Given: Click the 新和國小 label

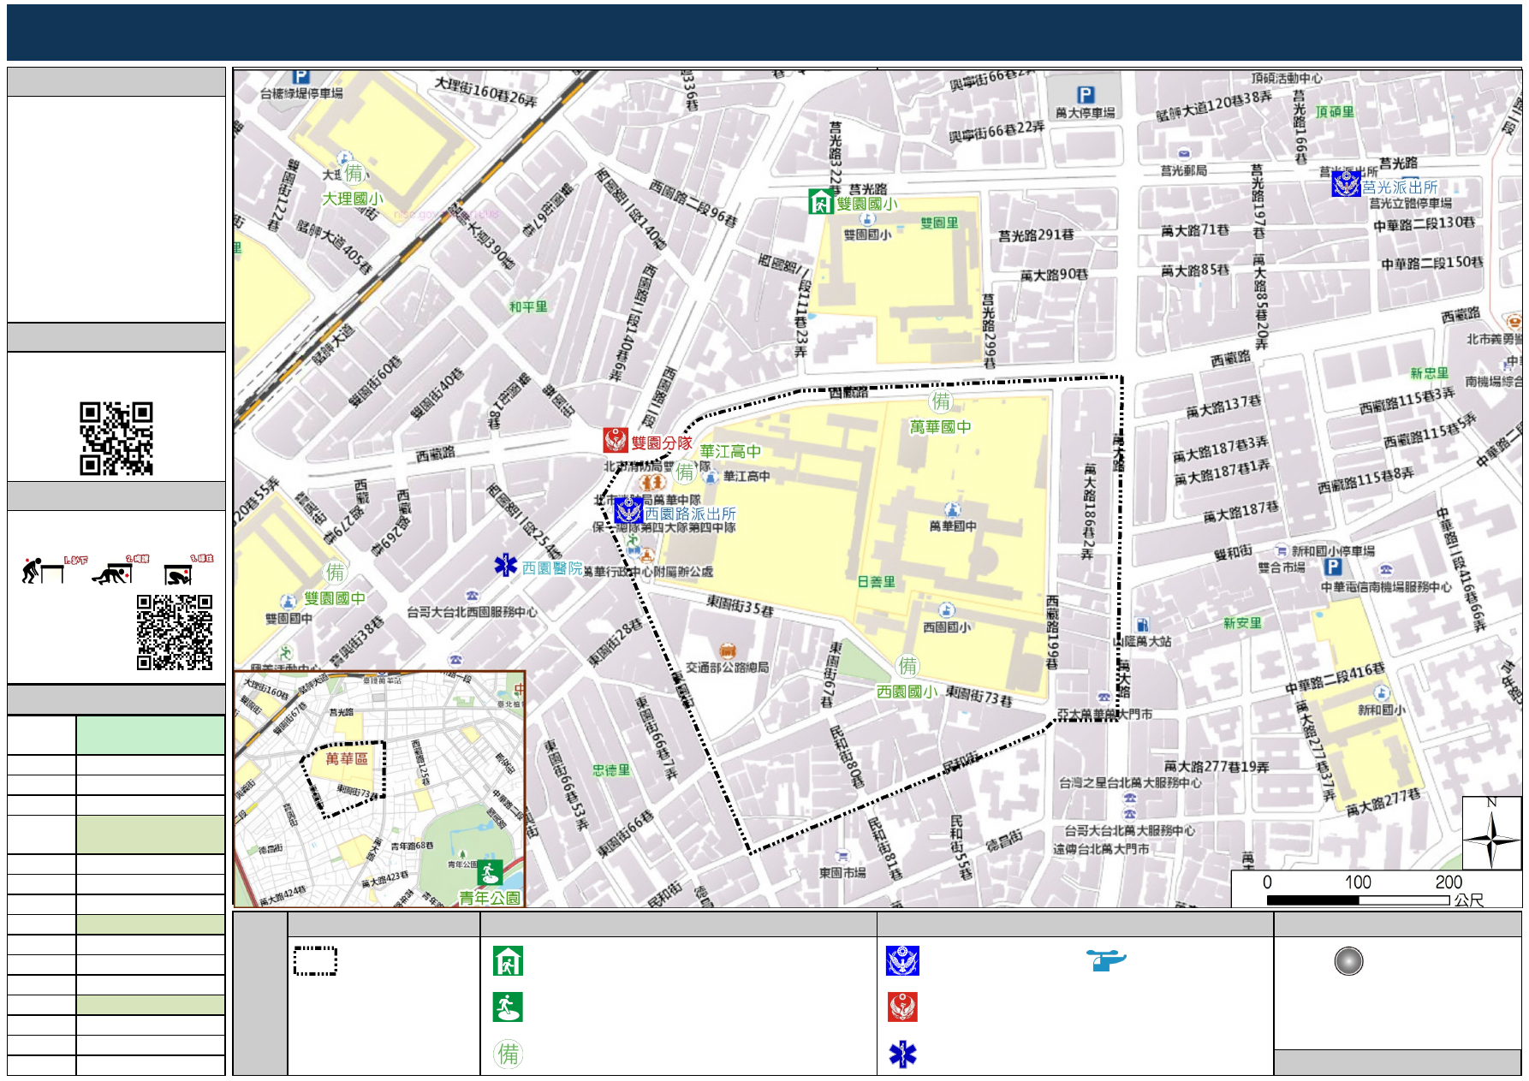Looking at the screenshot, I should [1381, 710].
